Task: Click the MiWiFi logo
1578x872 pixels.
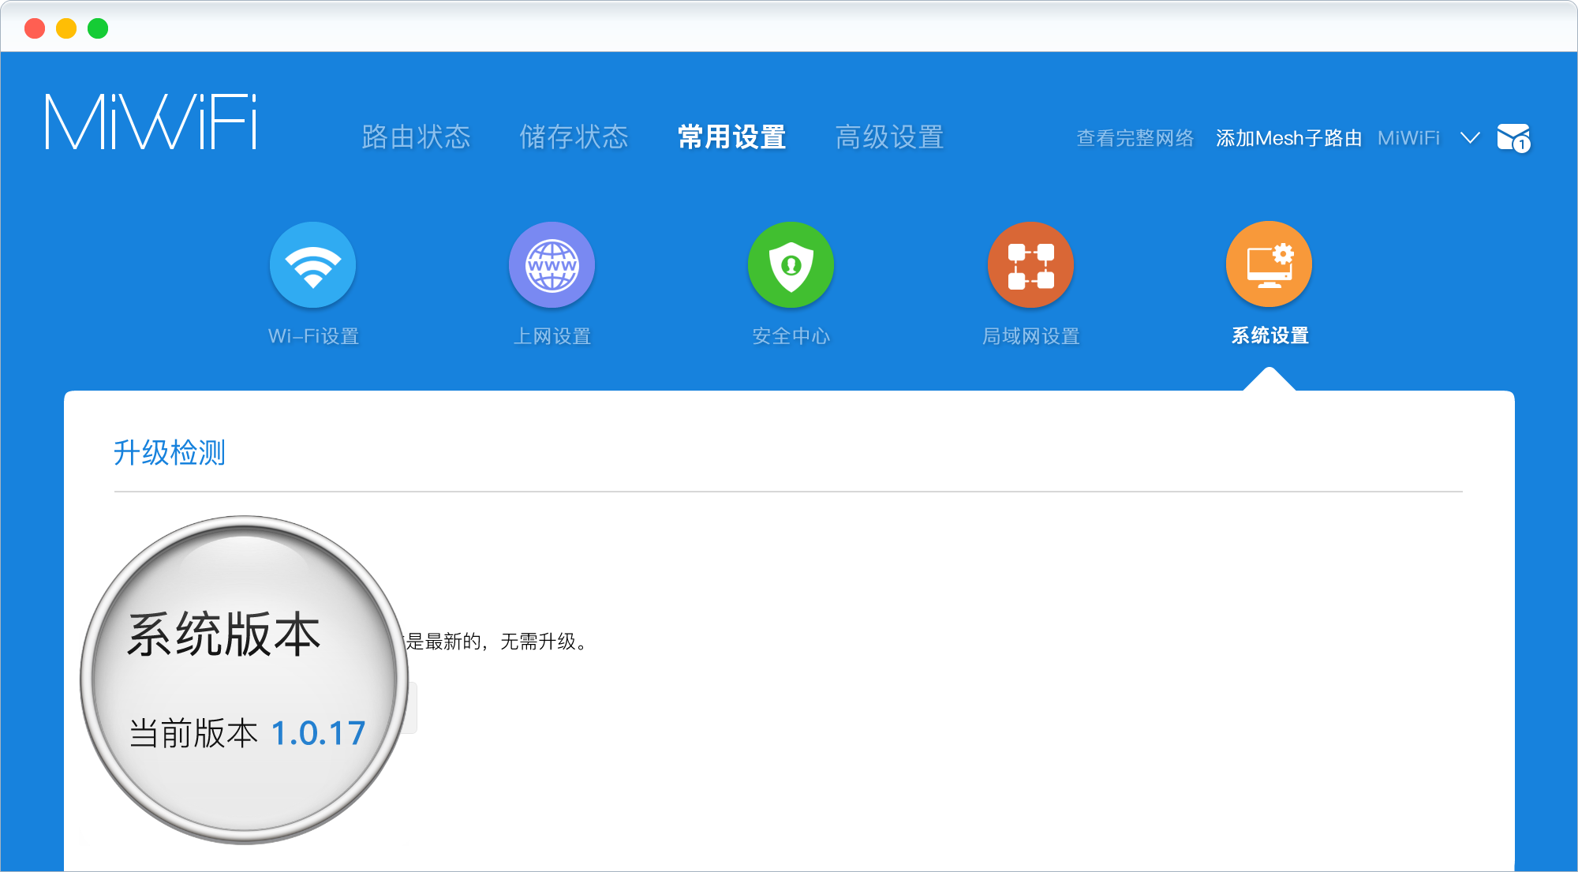Action: click(151, 122)
